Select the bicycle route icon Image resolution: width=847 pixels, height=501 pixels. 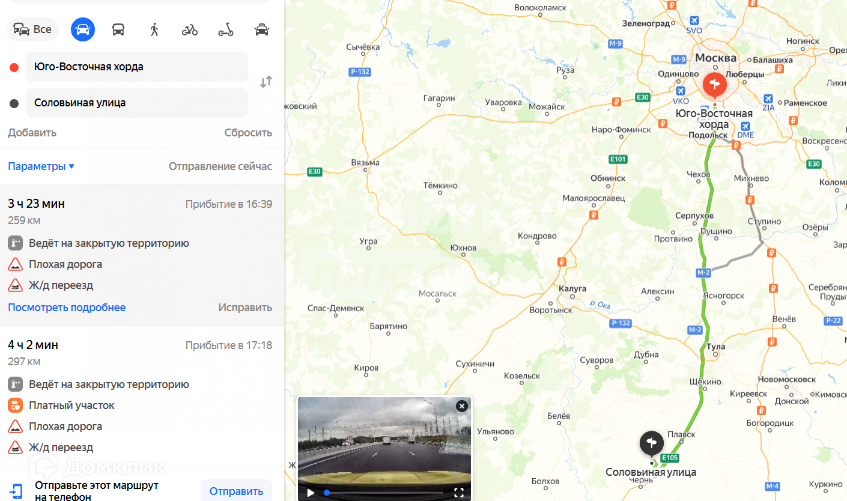(190, 29)
